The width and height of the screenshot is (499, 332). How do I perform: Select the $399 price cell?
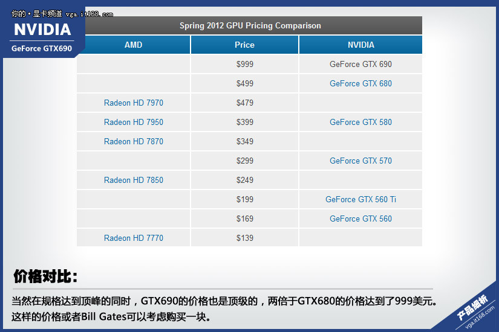click(x=244, y=122)
